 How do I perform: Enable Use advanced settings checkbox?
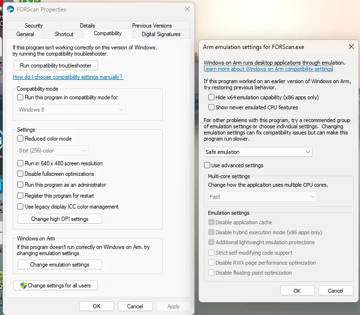click(x=207, y=165)
